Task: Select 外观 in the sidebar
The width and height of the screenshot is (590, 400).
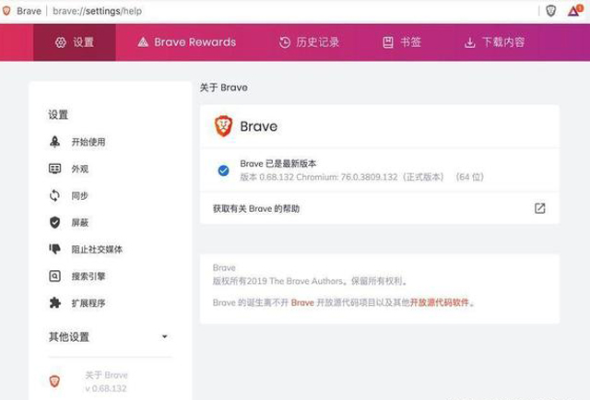Action: click(x=80, y=169)
